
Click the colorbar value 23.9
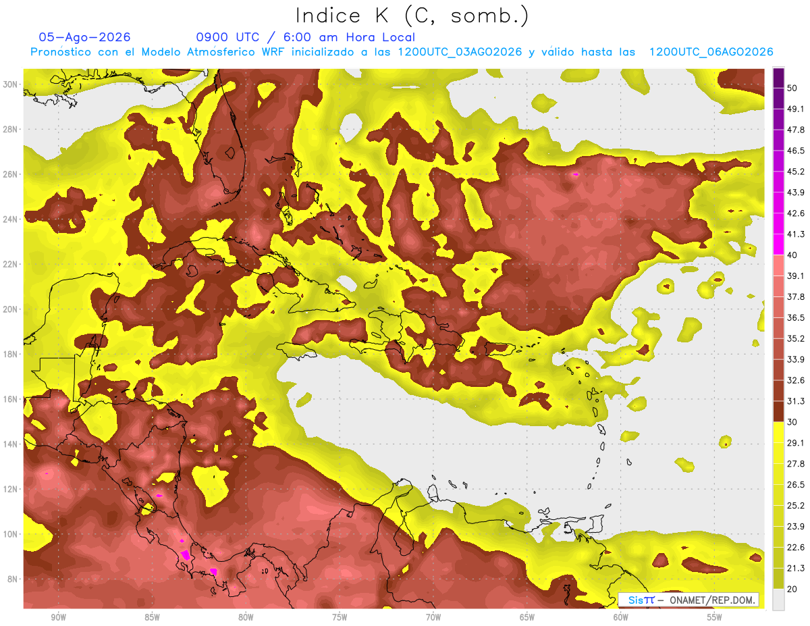point(796,527)
